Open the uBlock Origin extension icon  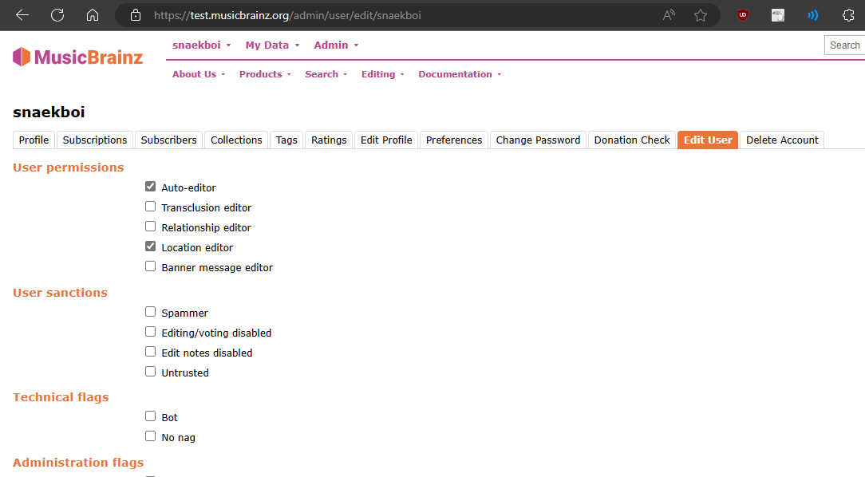[743, 15]
